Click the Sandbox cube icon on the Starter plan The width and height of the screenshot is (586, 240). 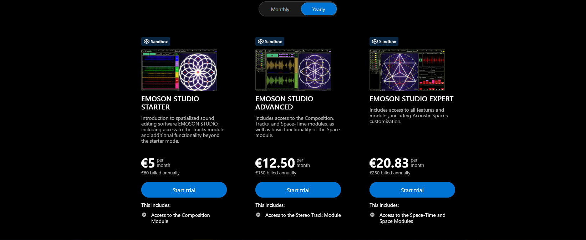147,41
